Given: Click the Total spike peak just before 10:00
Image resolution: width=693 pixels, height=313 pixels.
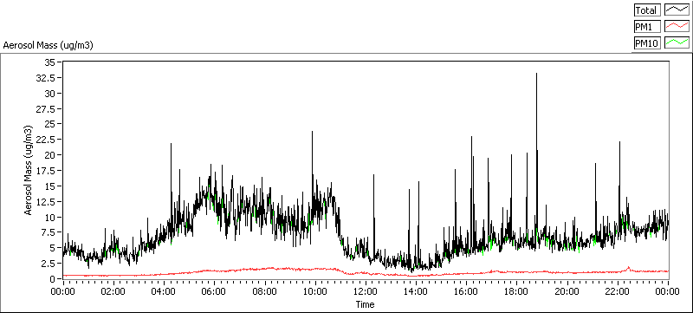Looking at the screenshot, I should (312, 132).
